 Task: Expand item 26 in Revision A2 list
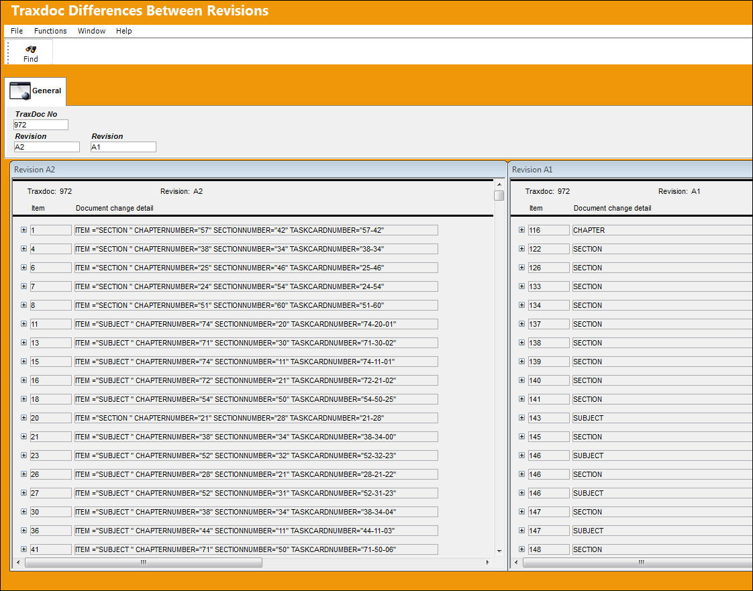[x=23, y=474]
